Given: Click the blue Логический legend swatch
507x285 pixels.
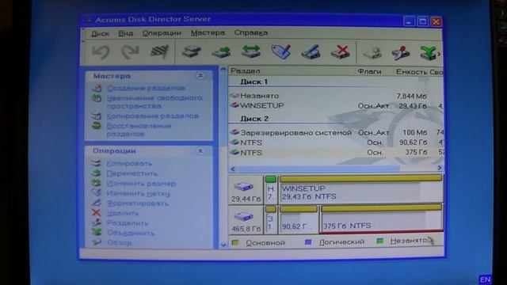Looking at the screenshot, I should [308, 242].
